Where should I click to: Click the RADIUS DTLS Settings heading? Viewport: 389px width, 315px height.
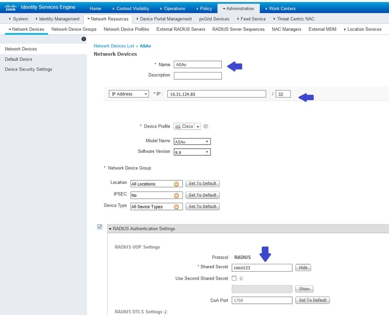(138, 312)
